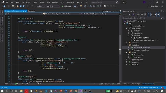Image resolution: width=166 pixels, height=93 pixels.
Task: Click the split editor plus icon
Action: [x=120, y=14]
